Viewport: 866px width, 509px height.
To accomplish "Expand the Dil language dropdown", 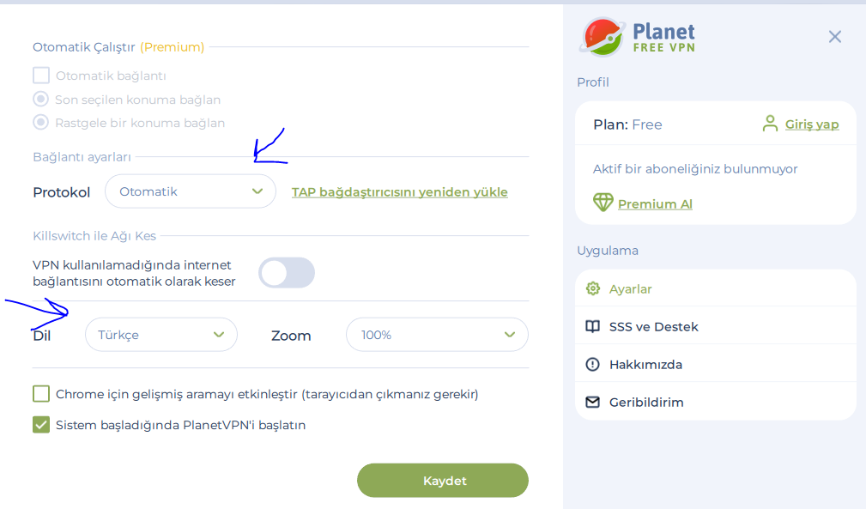I will pos(160,335).
